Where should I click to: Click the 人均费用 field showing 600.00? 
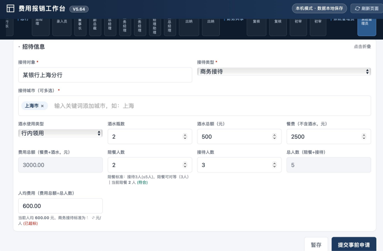(60, 206)
